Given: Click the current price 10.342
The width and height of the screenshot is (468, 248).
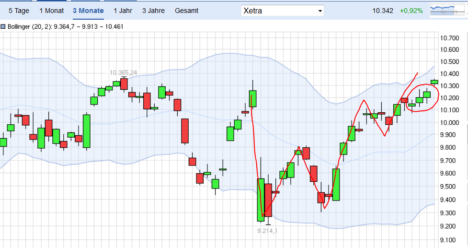Looking at the screenshot, I should pyautogui.click(x=383, y=11).
